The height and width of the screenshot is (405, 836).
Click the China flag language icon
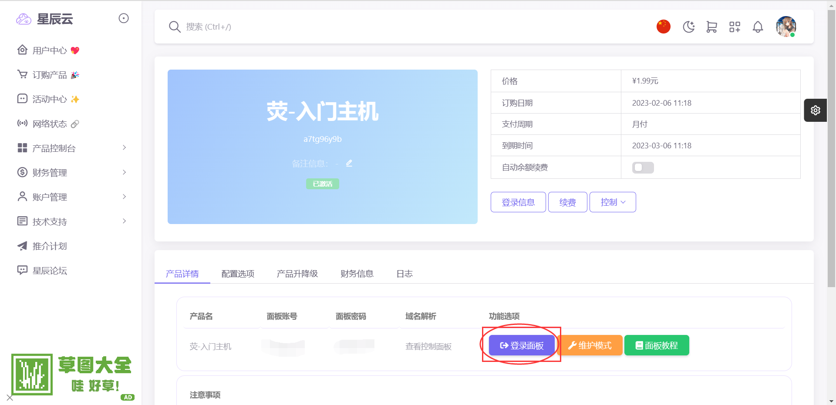(x=663, y=27)
